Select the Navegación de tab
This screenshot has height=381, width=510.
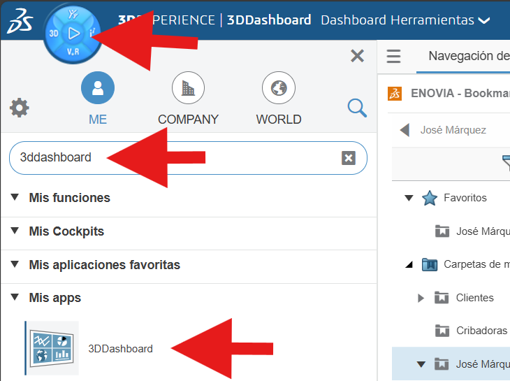[469, 56]
